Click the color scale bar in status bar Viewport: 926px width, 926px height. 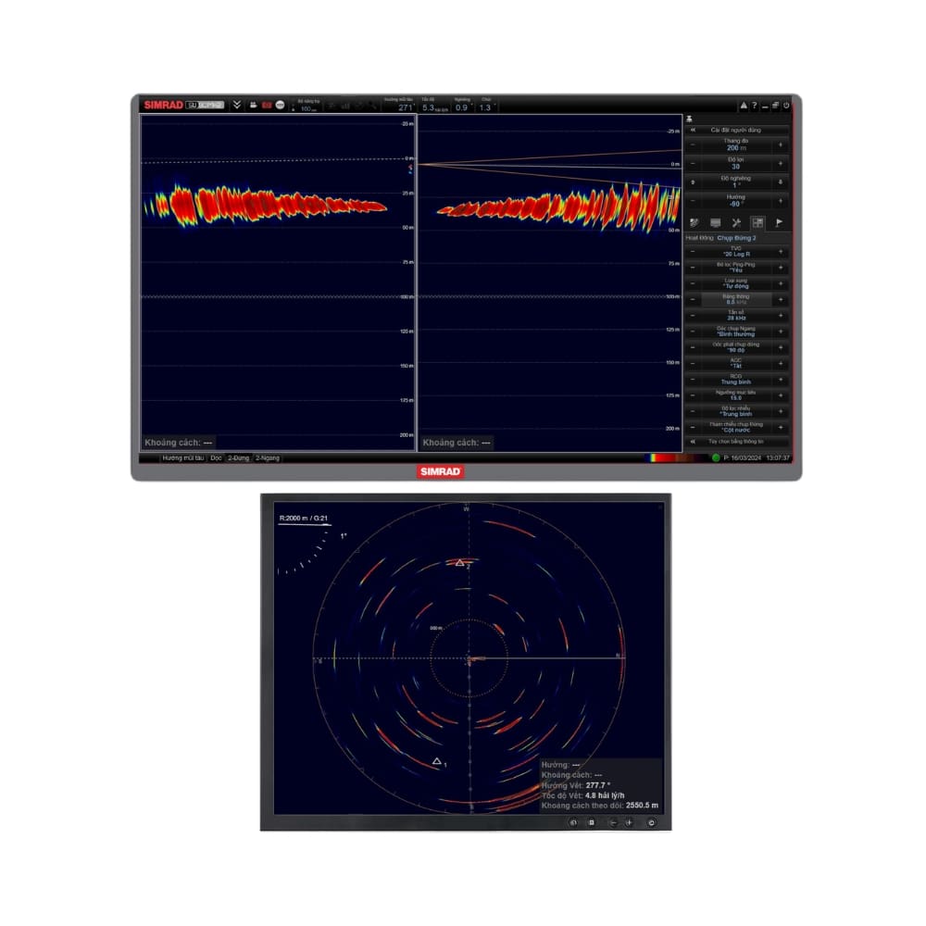click(674, 457)
